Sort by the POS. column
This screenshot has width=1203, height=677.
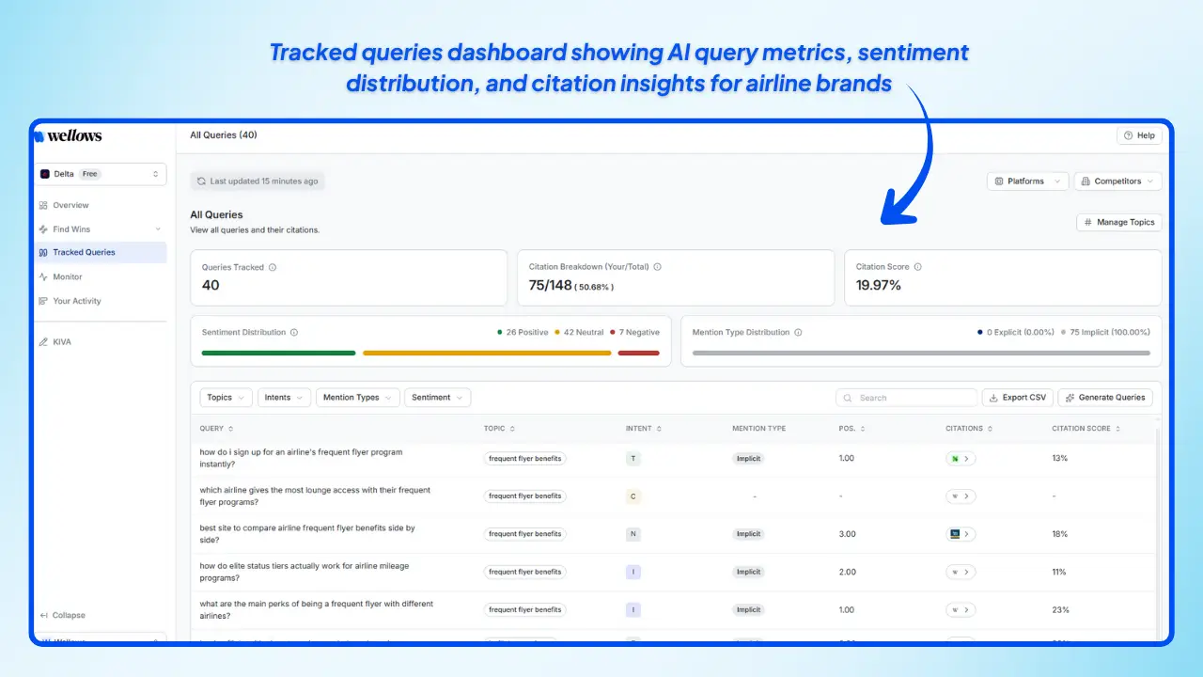(852, 429)
